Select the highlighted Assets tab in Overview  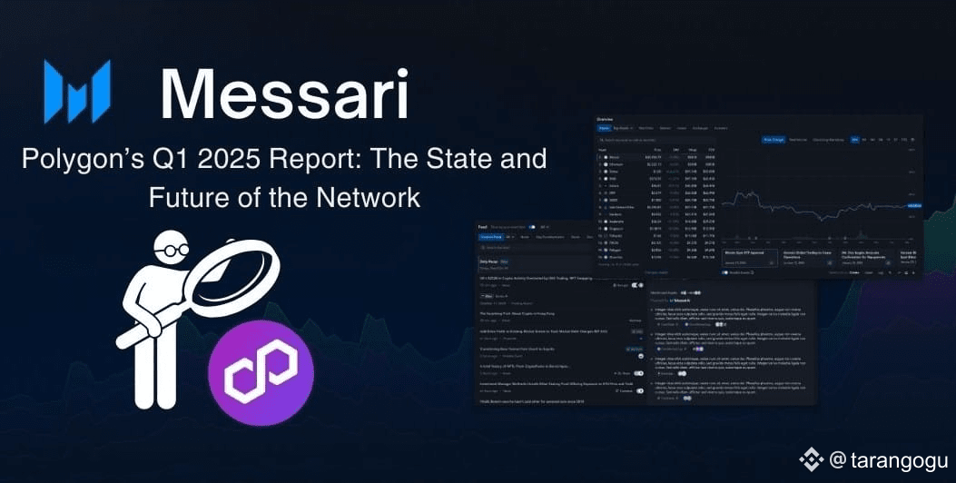point(604,128)
